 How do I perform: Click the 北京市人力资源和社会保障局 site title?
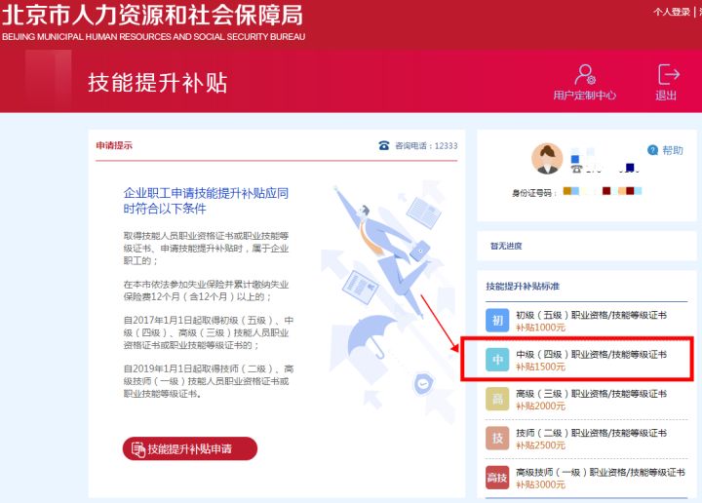pos(152,15)
